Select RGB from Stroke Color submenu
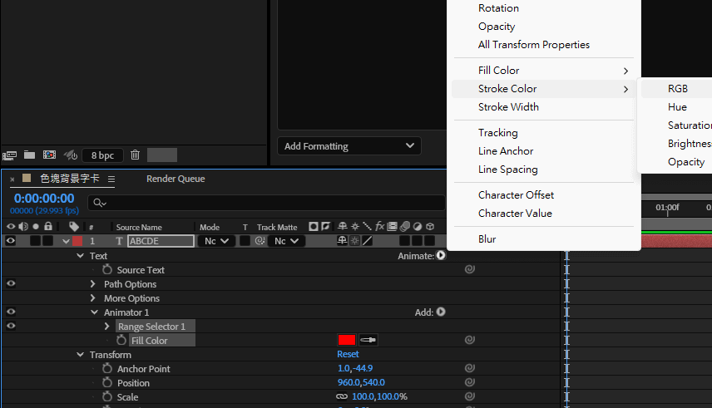Screen dimensions: 712x408 pyautogui.click(x=677, y=89)
